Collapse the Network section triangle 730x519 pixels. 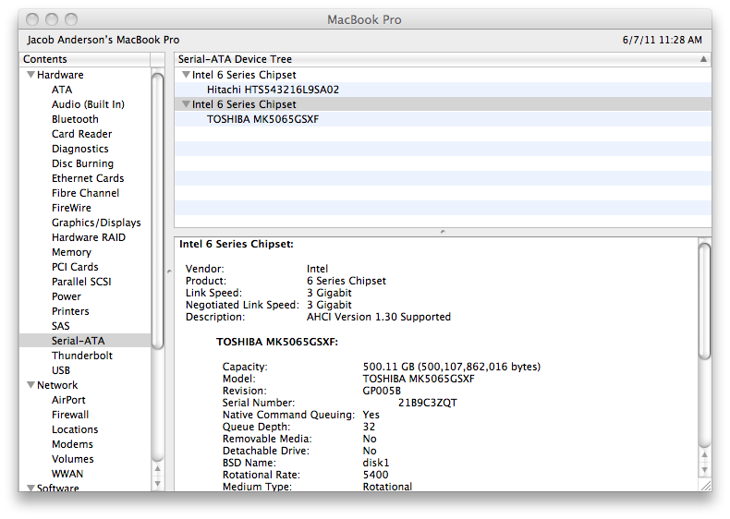pyautogui.click(x=31, y=385)
